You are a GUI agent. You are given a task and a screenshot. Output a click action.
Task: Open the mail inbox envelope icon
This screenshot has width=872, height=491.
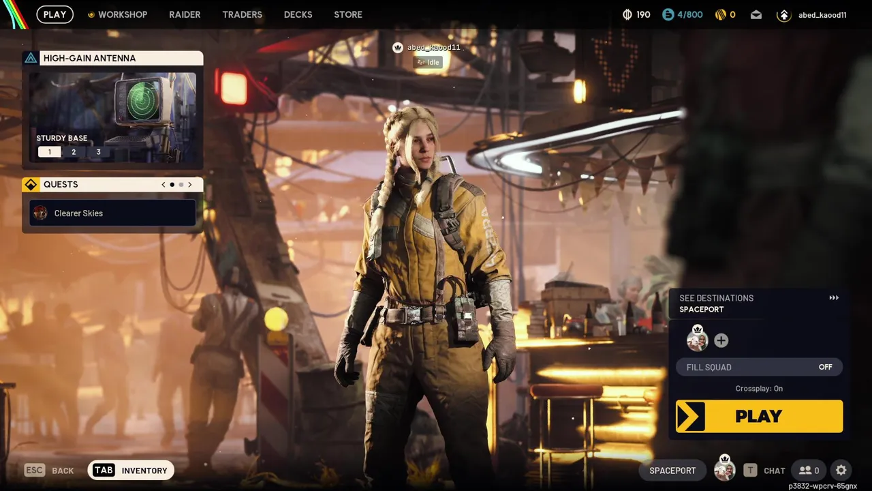pyautogui.click(x=756, y=14)
